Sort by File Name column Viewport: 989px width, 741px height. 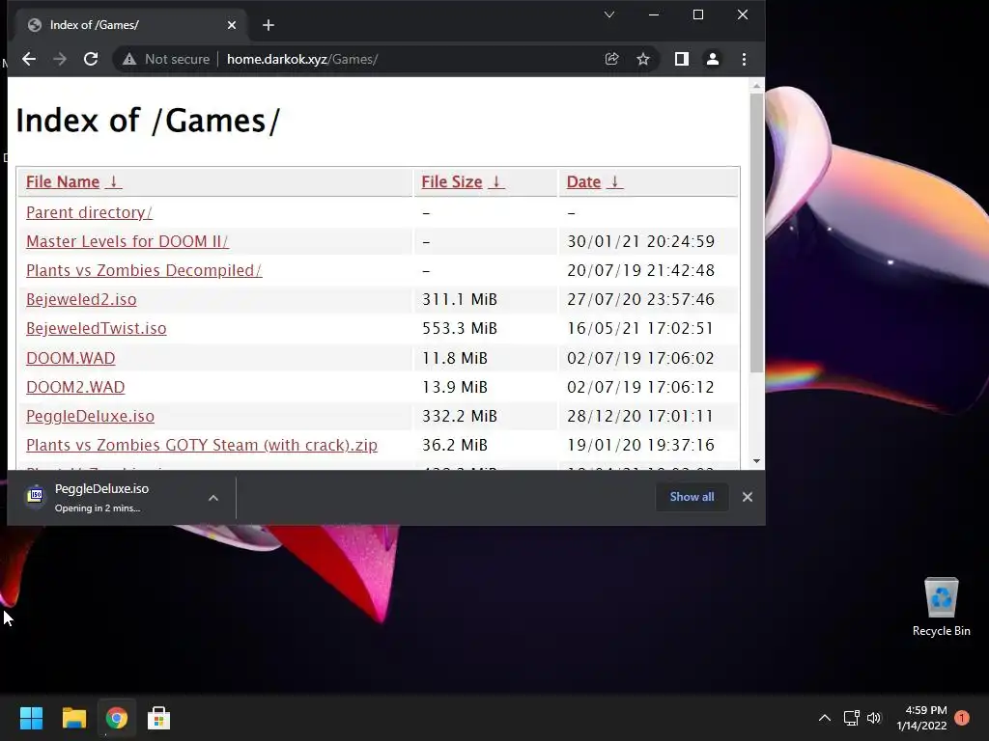click(63, 182)
